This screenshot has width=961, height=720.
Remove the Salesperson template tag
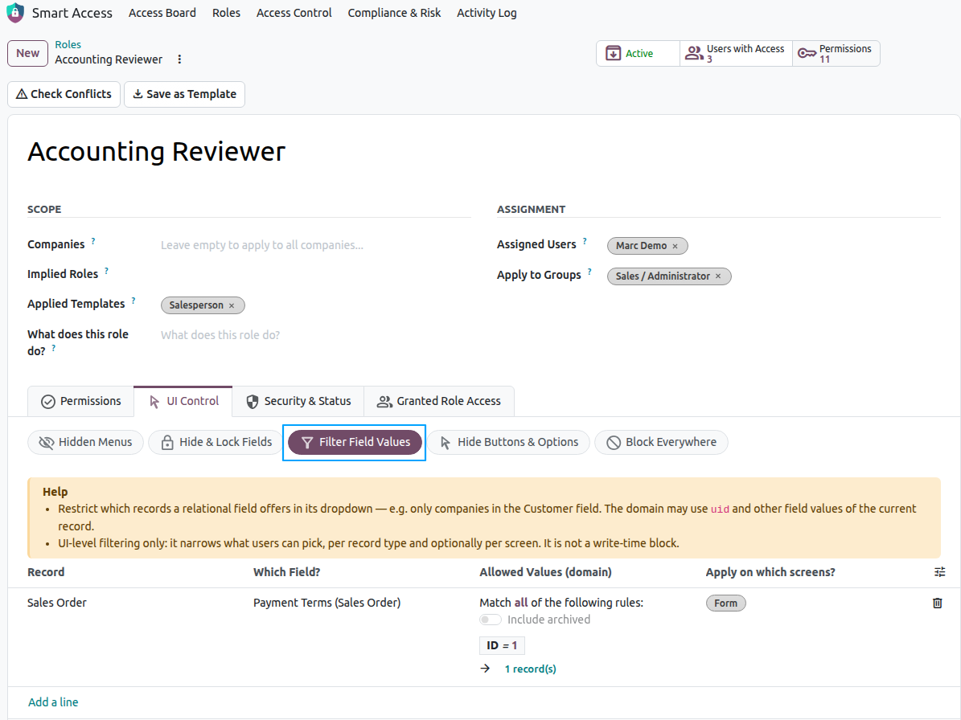(232, 305)
